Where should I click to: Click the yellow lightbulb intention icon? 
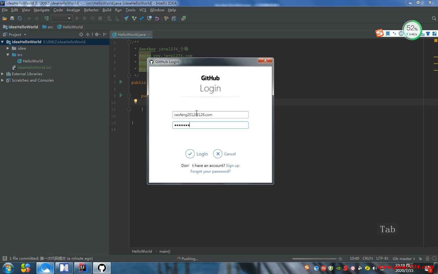(136, 101)
